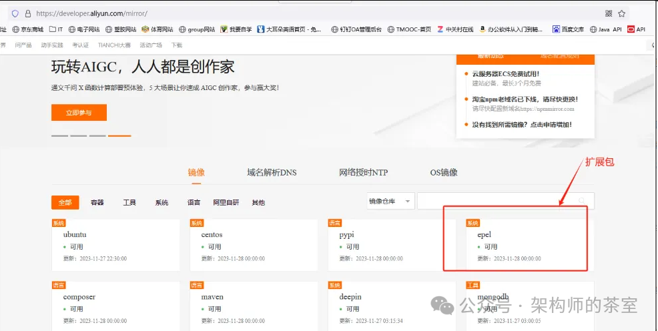Switch to the 镜像 tab
This screenshot has height=331, width=658.
point(196,172)
